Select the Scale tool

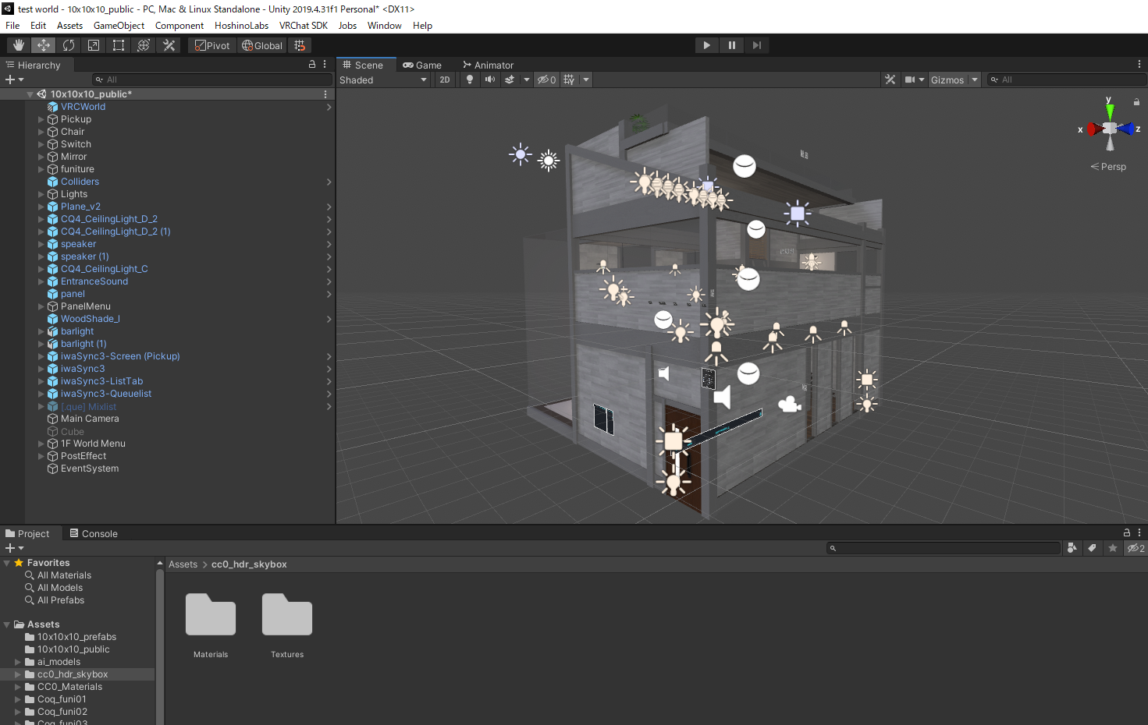93,44
